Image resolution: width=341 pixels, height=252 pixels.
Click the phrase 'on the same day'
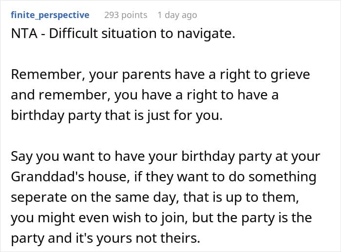tap(125, 197)
